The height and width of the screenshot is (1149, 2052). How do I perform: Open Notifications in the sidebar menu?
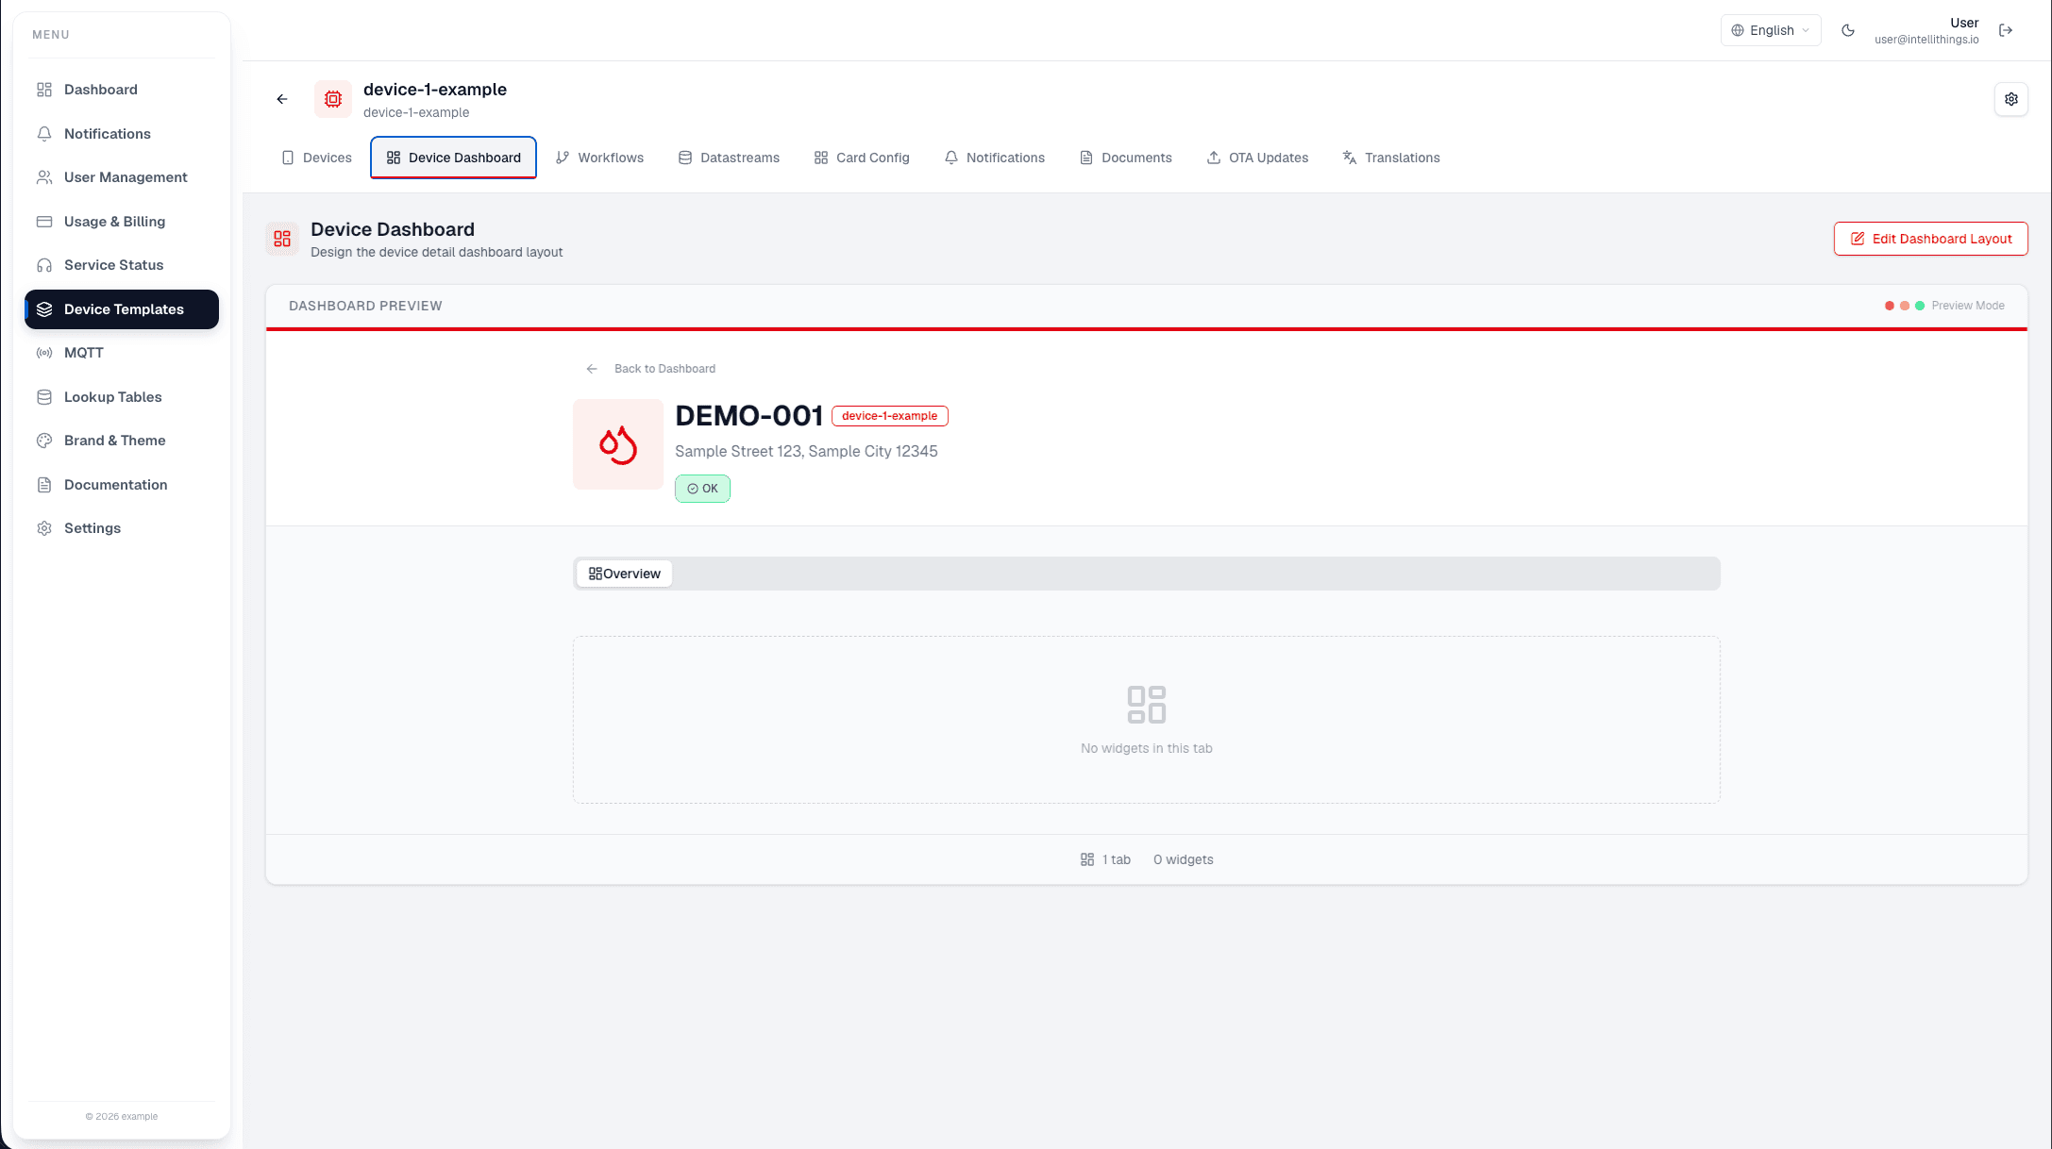click(122, 134)
